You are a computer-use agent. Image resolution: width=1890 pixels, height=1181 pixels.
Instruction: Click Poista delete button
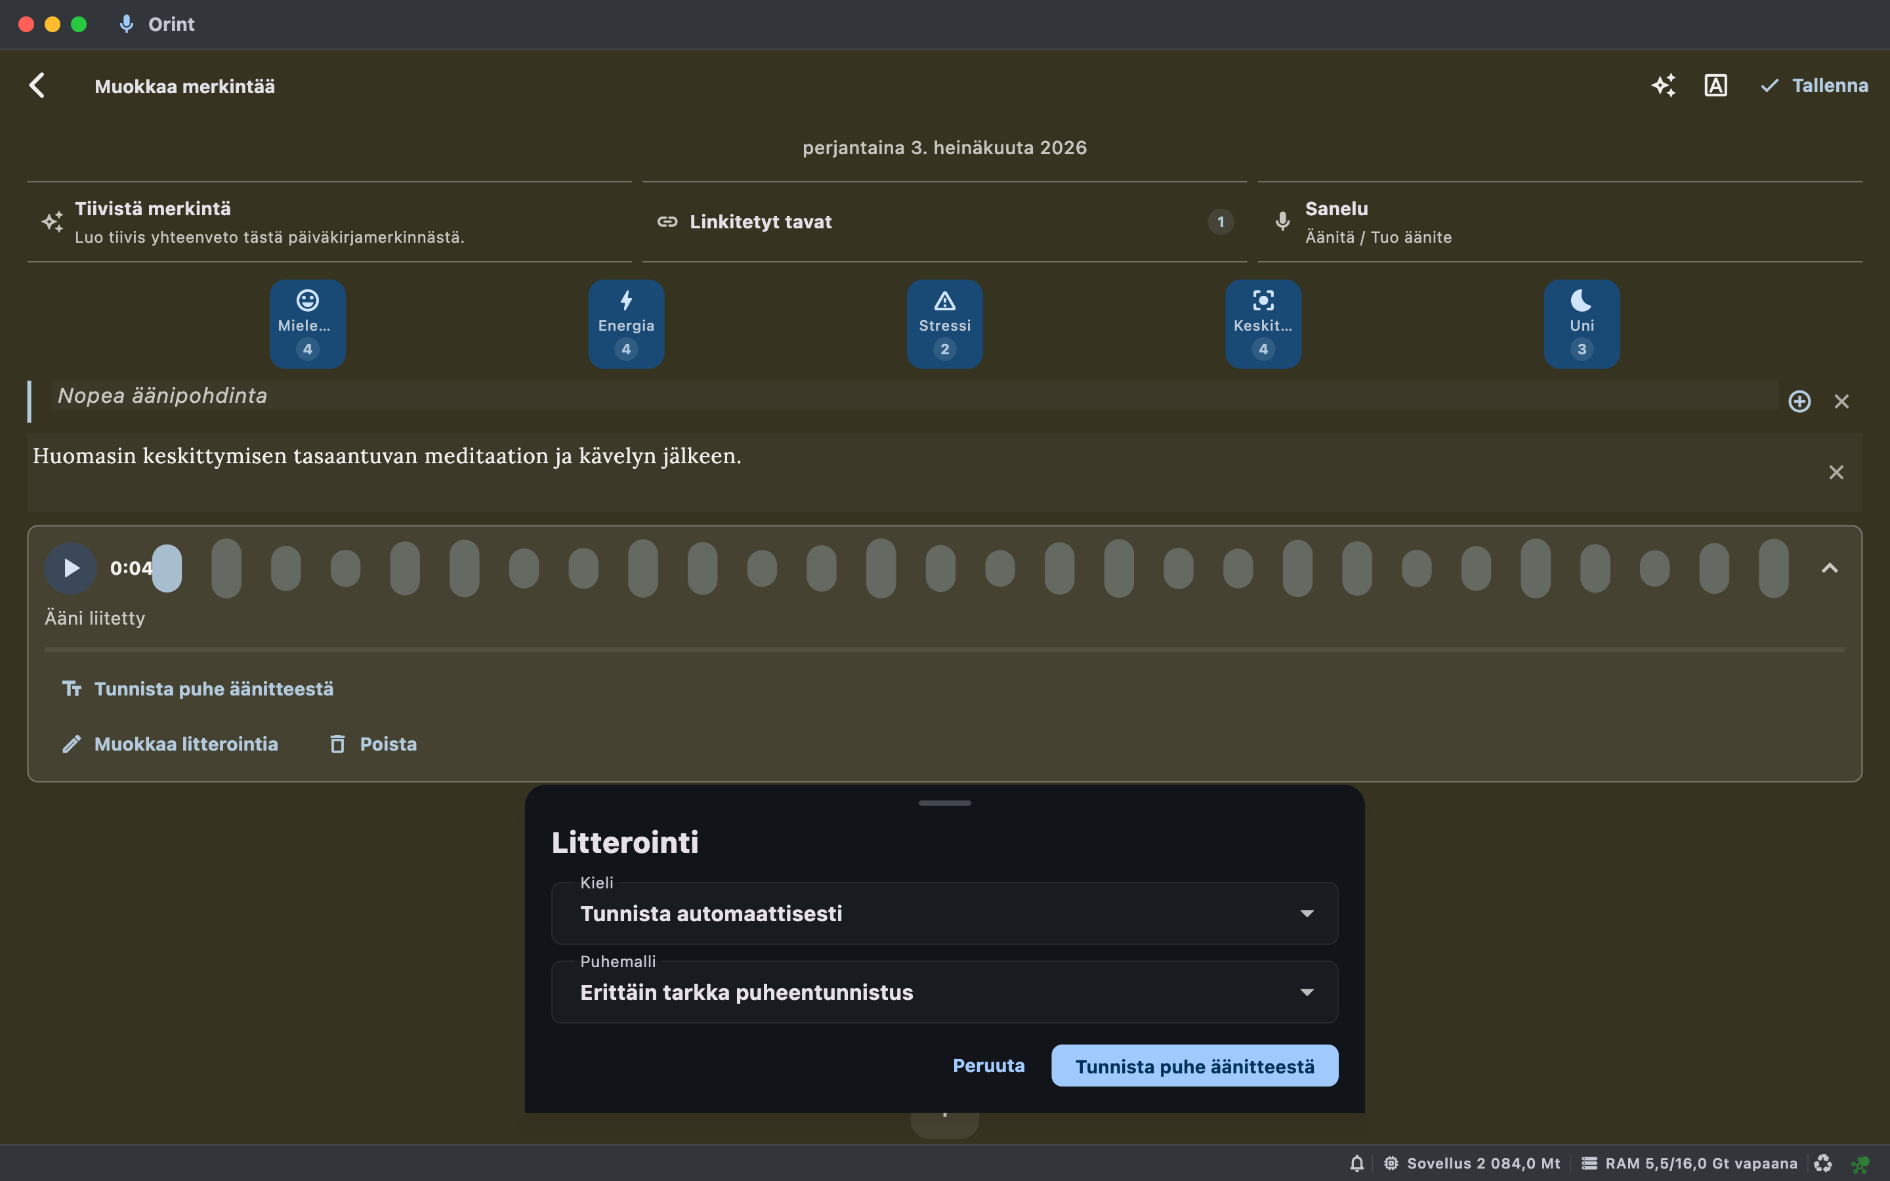[x=373, y=745]
